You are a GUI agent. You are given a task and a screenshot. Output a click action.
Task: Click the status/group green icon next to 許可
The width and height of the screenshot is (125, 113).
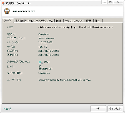[40, 62]
